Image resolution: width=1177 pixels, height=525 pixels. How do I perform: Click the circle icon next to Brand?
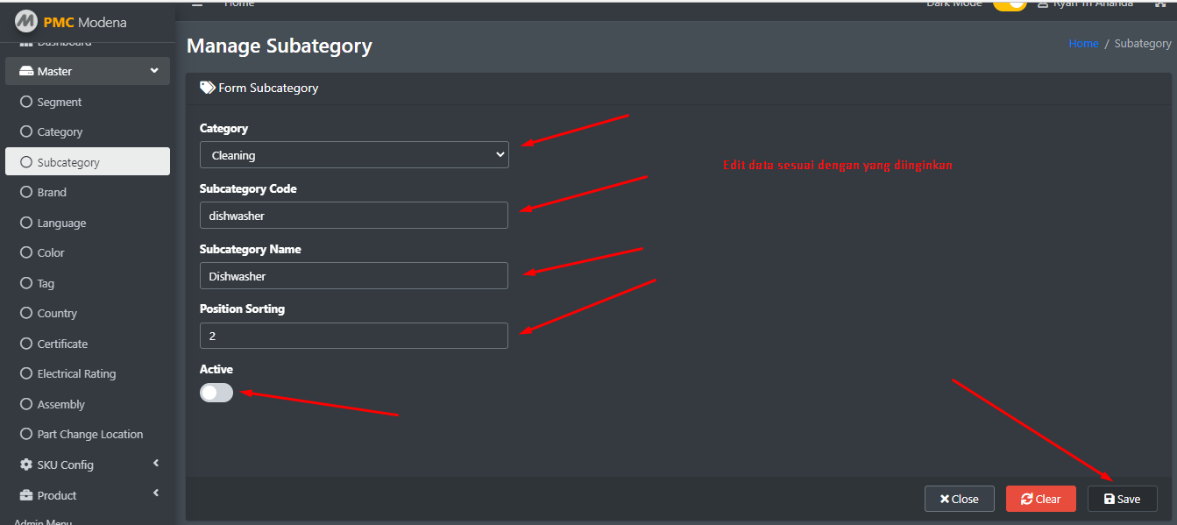coord(26,192)
